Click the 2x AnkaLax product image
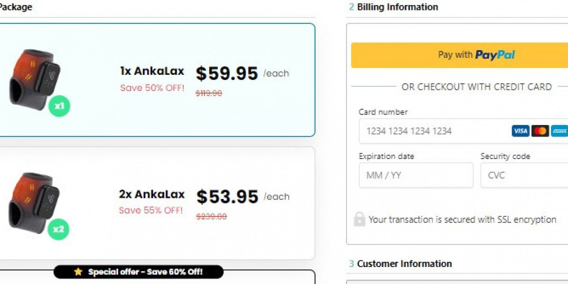 32,202
